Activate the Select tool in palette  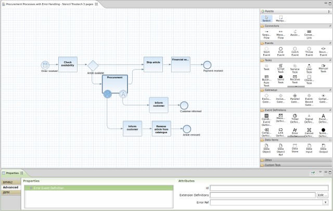[266, 18]
